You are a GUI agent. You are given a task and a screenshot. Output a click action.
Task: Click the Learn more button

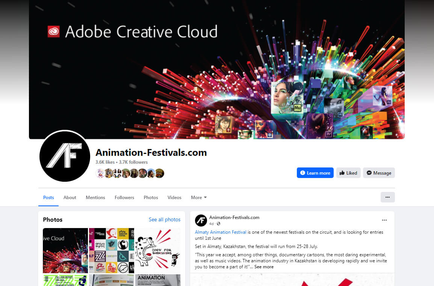pyautogui.click(x=315, y=173)
